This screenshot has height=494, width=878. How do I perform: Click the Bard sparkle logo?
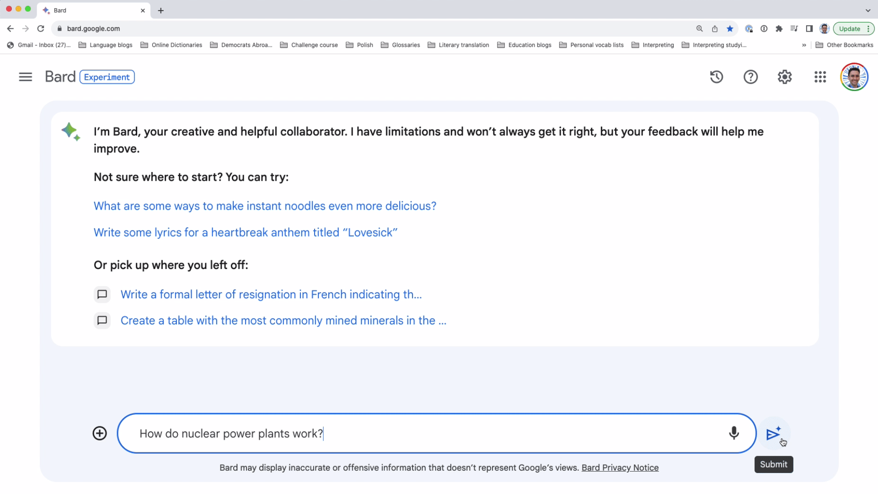(71, 132)
